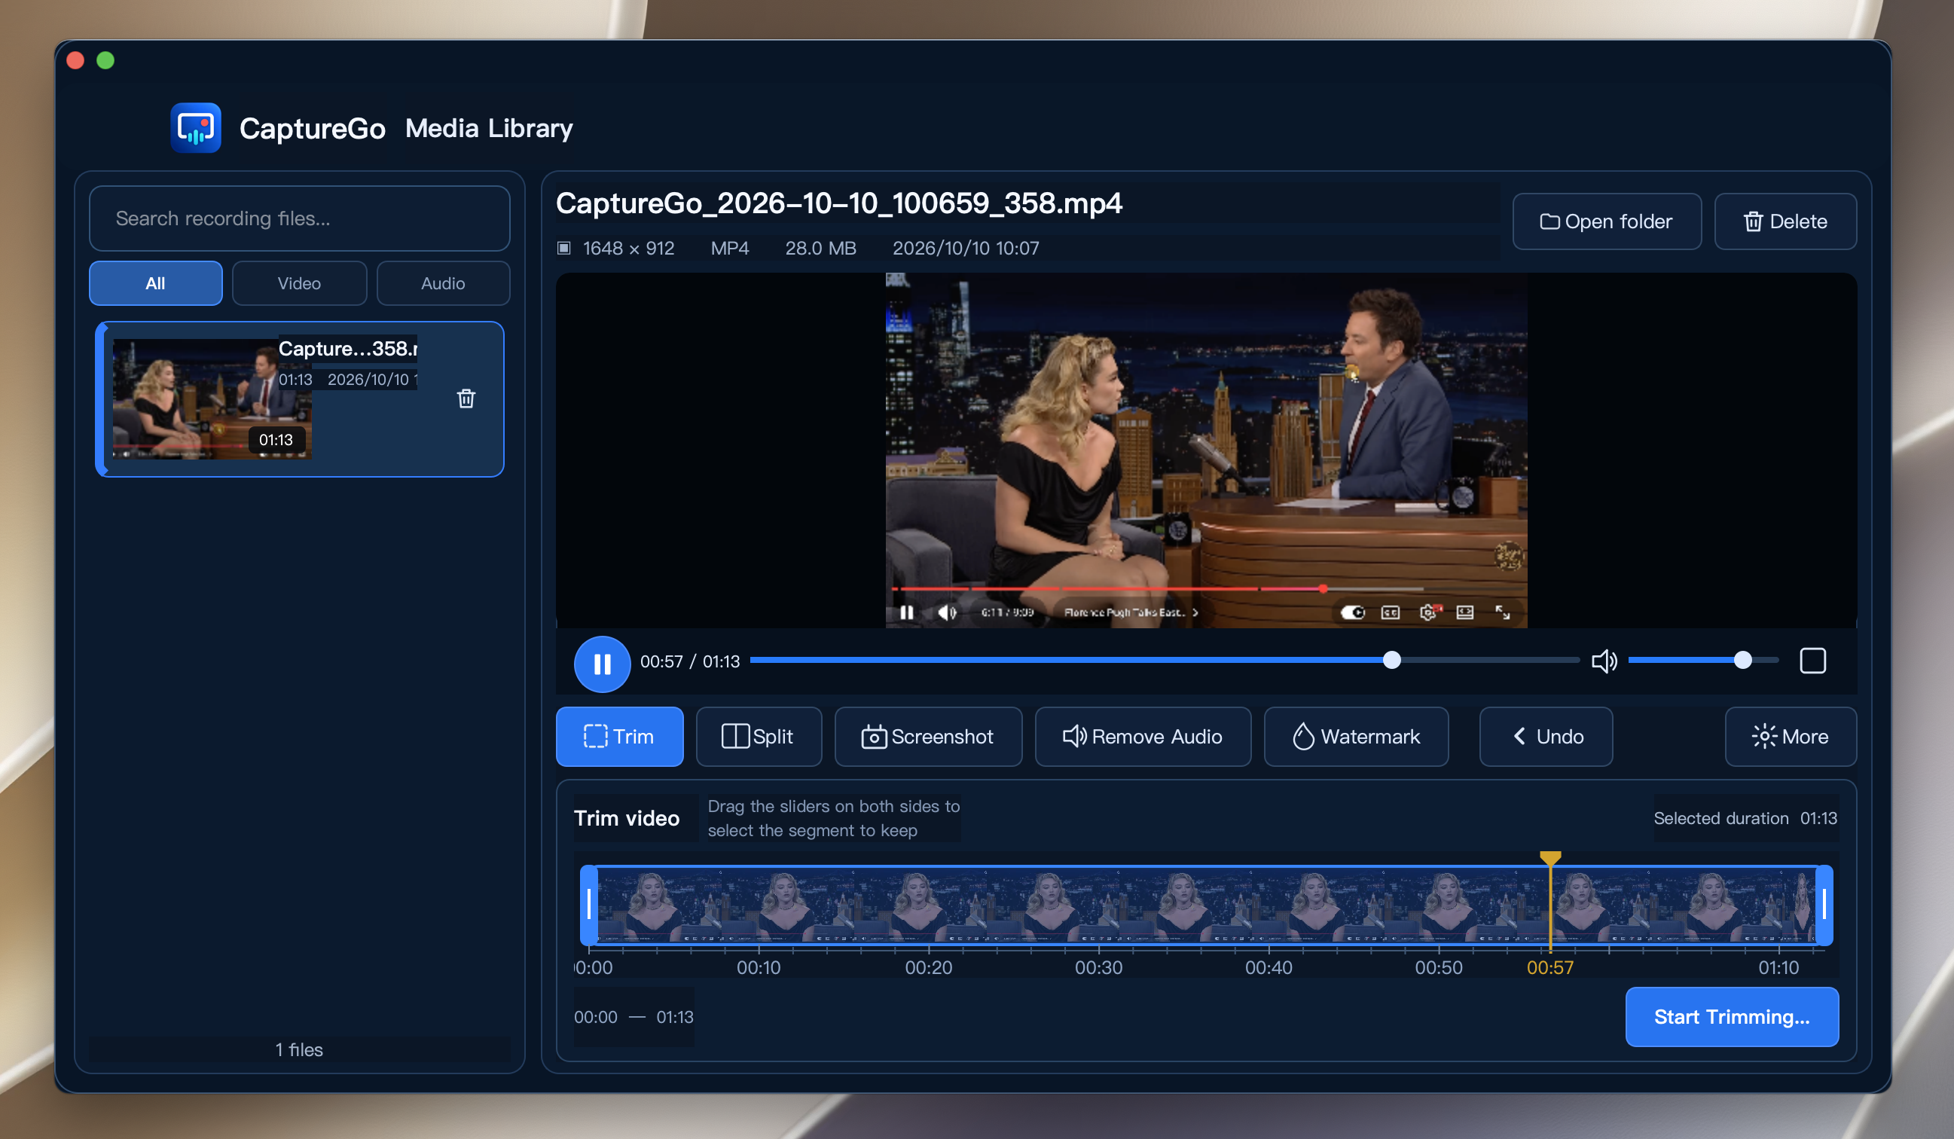Click the 00:30 mark on the timeline ruler
This screenshot has width=1954, height=1139.
pyautogui.click(x=1098, y=967)
